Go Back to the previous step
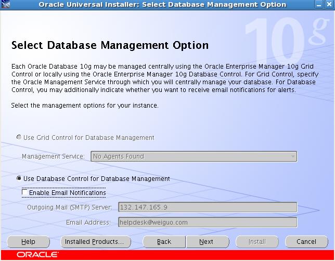Screen dimensions: 335x261 click(x=164, y=242)
